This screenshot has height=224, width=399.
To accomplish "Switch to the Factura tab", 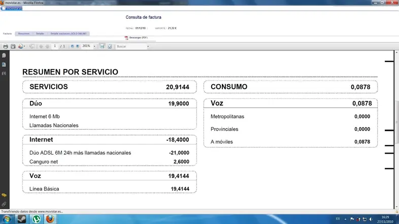I will (8, 33).
